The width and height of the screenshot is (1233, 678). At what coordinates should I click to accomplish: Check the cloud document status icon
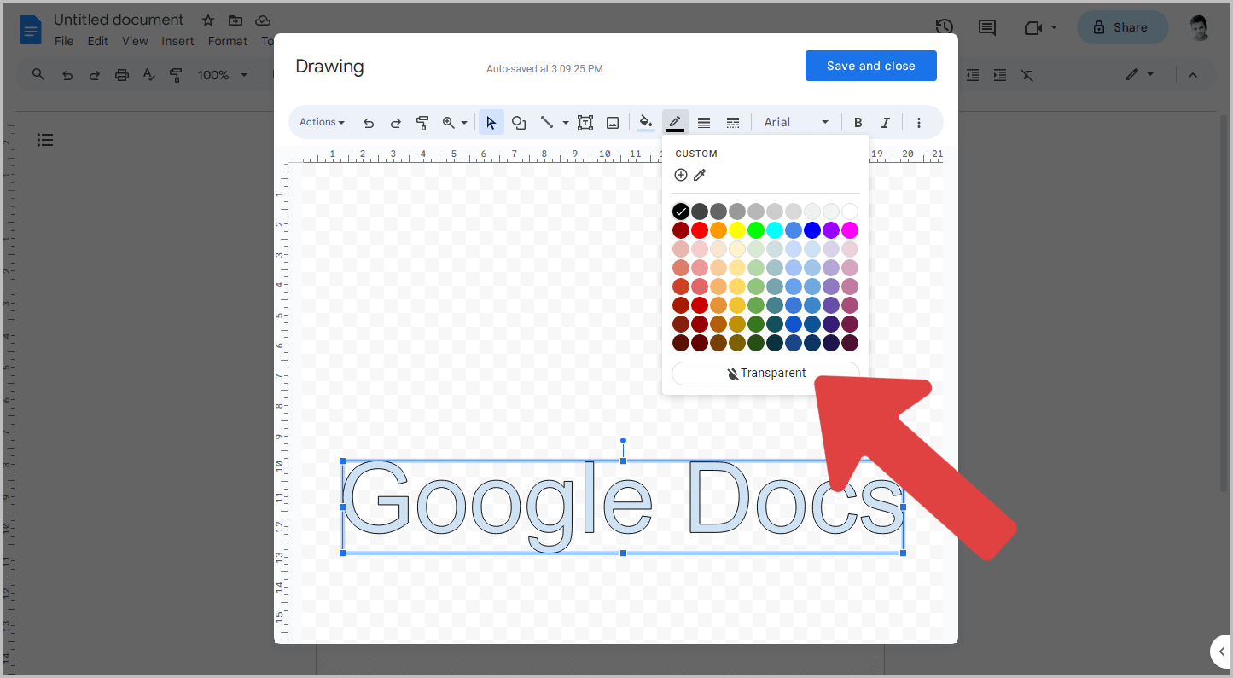point(263,20)
